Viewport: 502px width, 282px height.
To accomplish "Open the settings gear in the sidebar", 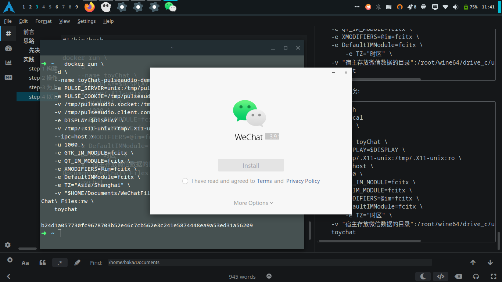I will 8,245.
